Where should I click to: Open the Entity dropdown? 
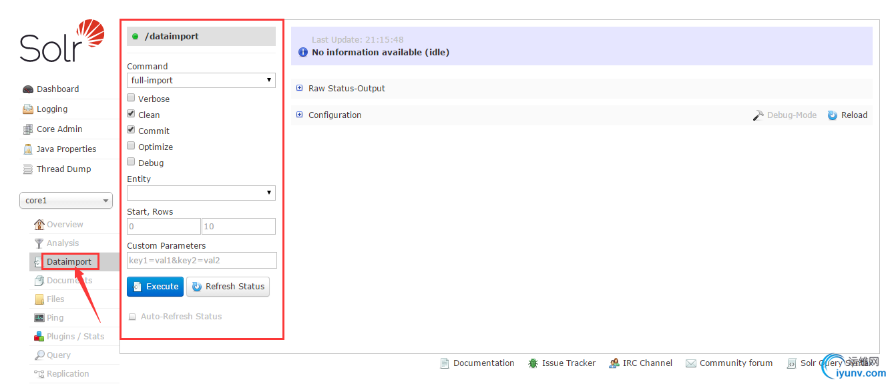pyautogui.click(x=201, y=193)
